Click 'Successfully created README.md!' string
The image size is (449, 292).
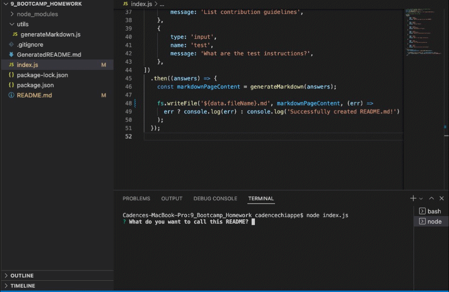point(343,112)
